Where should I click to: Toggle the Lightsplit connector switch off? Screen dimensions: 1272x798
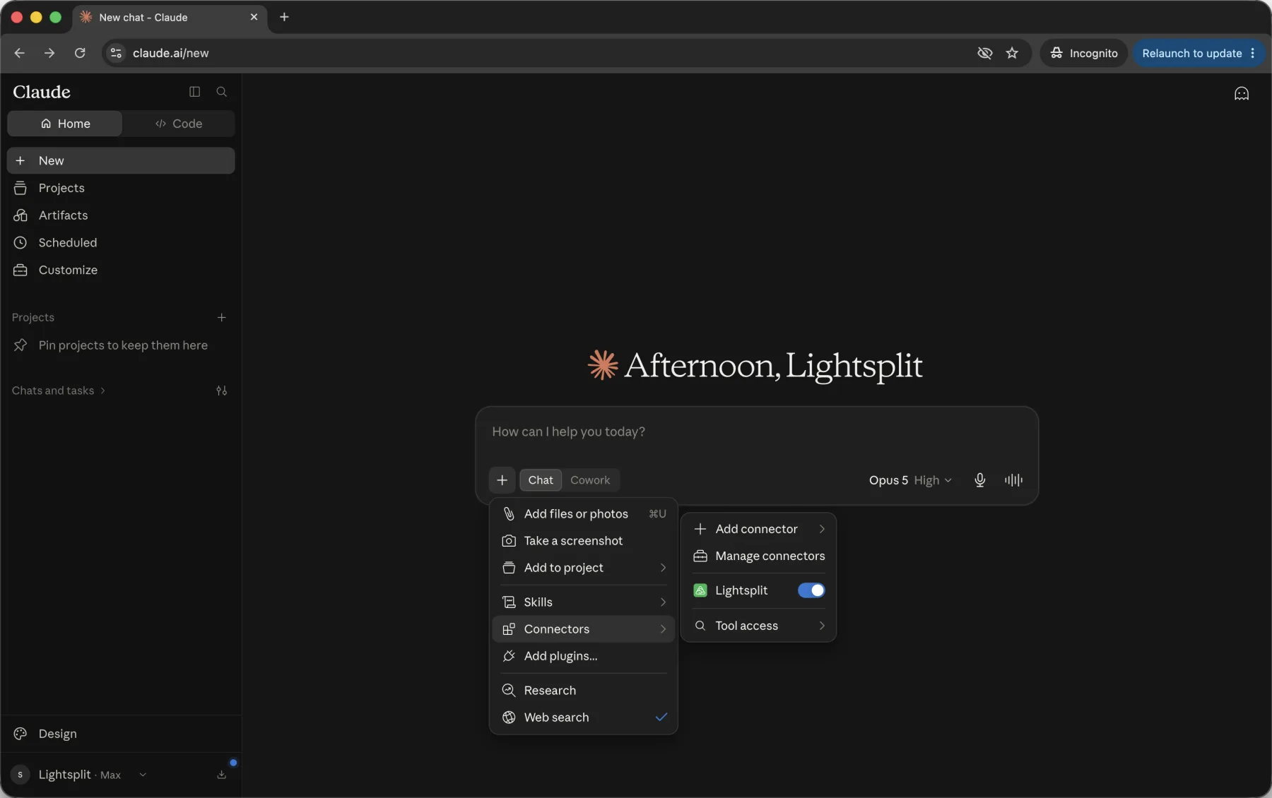[811, 590]
